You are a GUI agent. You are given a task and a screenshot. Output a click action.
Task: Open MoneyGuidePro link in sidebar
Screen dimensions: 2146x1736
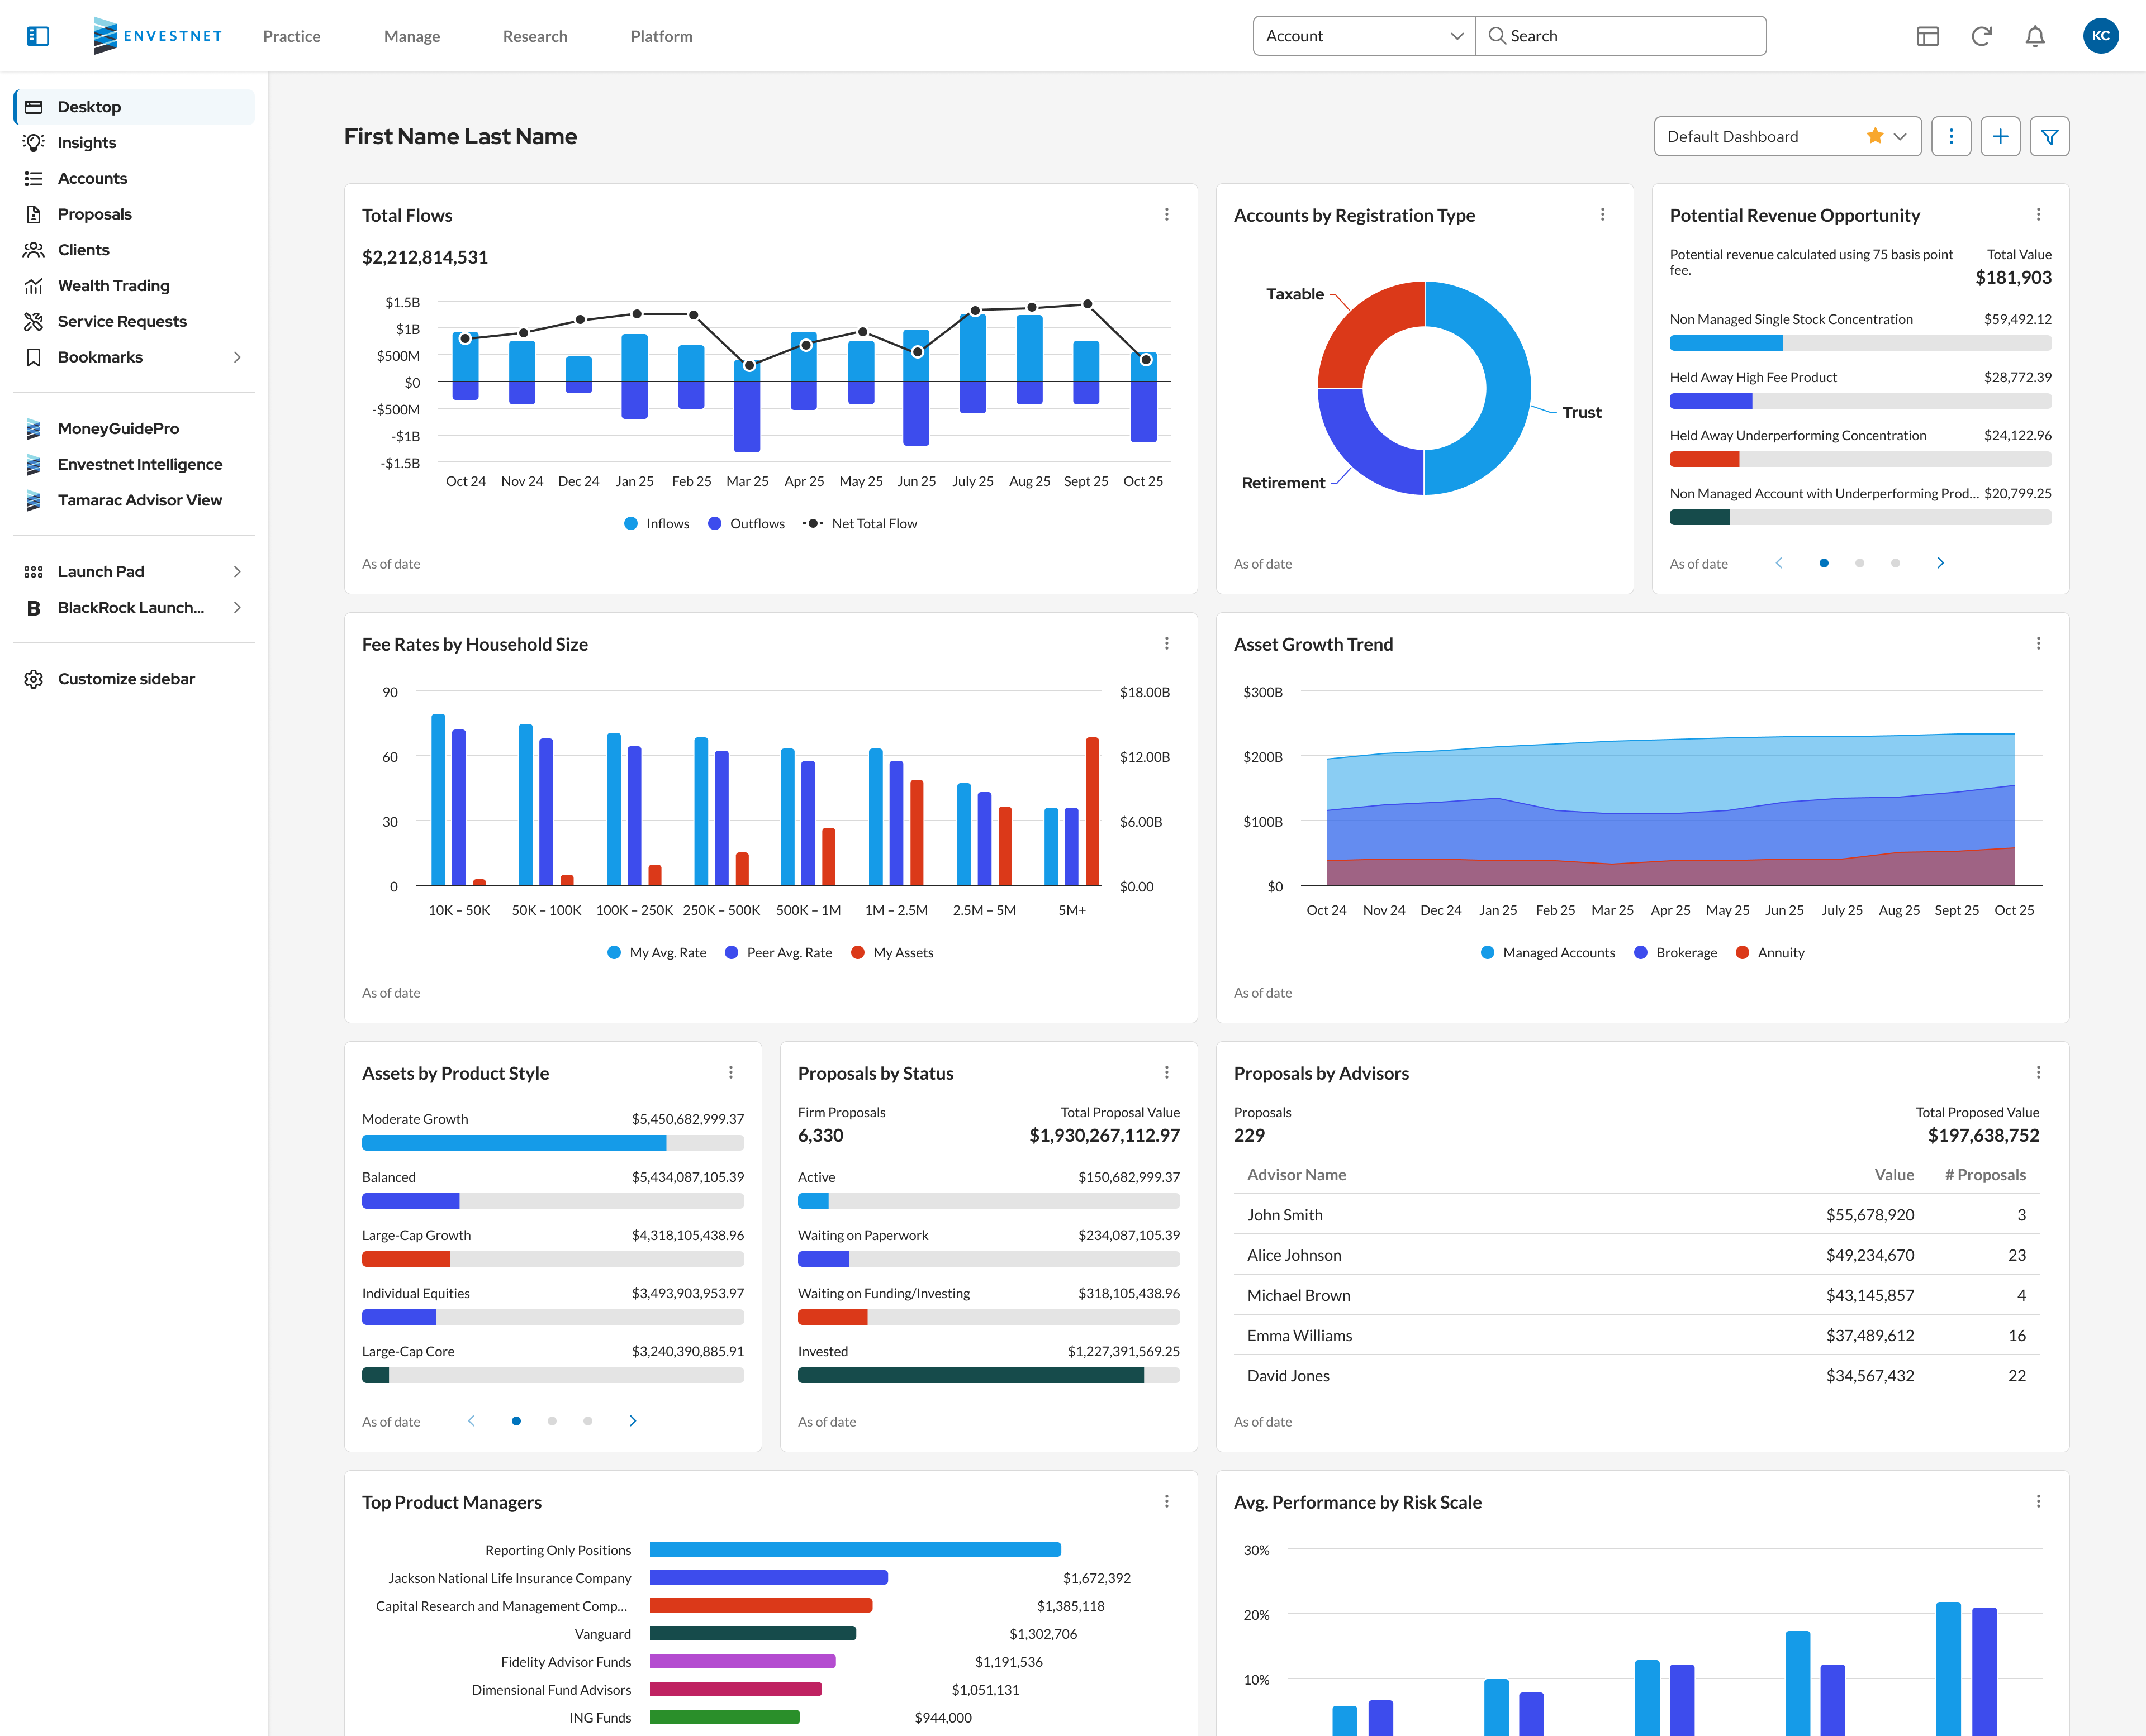133,429
